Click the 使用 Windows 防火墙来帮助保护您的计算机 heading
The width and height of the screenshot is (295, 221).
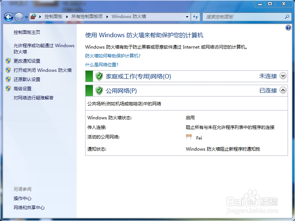pyautogui.click(x=144, y=35)
